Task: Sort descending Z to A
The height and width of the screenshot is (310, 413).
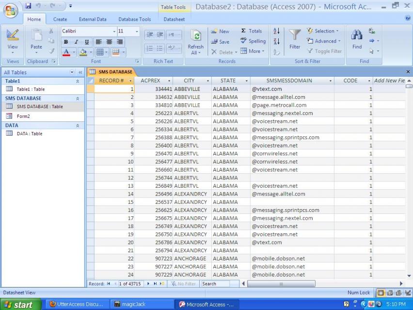Action: [x=276, y=41]
